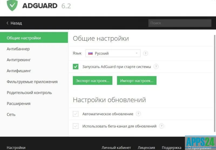Select Общие настройки in sidebar
Viewport: 216px width, 150px height.
click(x=34, y=37)
